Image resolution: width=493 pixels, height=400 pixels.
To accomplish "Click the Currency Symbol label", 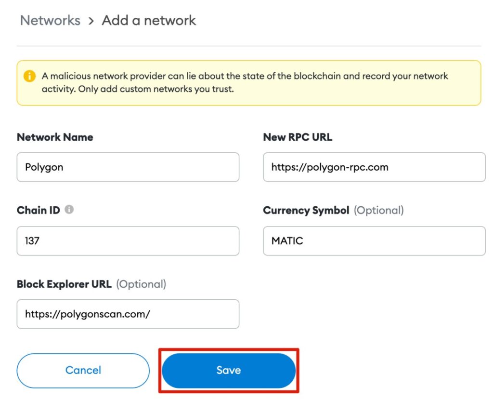I will click(x=306, y=210).
